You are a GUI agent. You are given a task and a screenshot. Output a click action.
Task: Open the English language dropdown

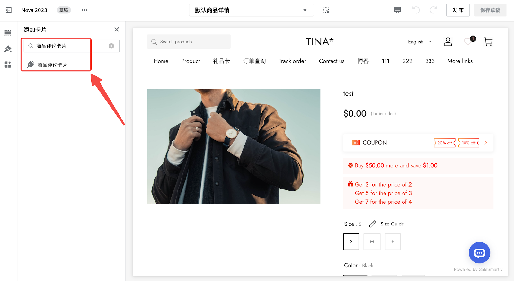coord(420,42)
